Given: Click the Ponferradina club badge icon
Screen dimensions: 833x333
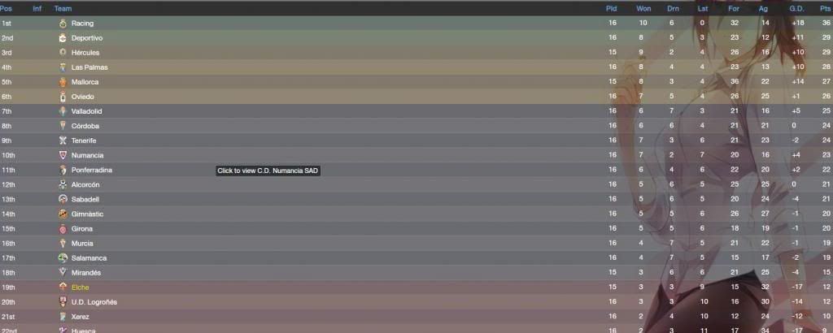Looking at the screenshot, I should [63, 171].
